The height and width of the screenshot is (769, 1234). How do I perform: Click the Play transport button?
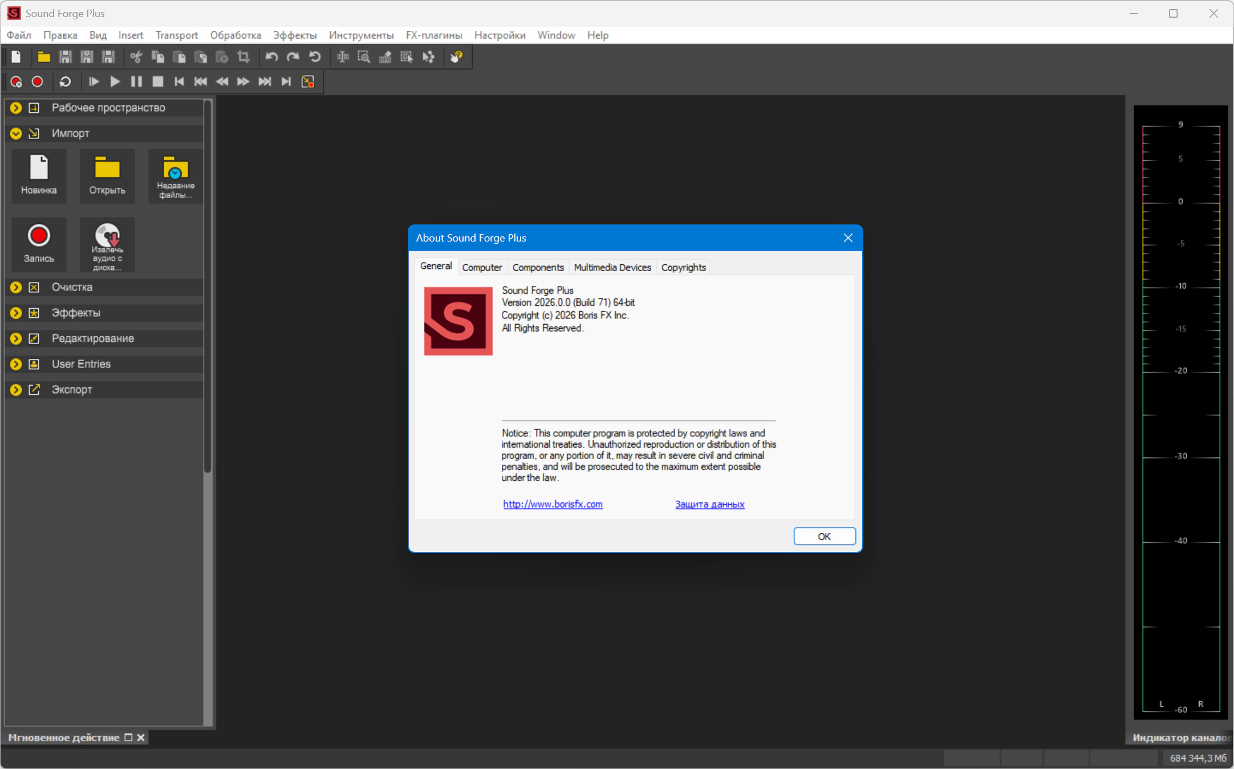click(x=115, y=82)
